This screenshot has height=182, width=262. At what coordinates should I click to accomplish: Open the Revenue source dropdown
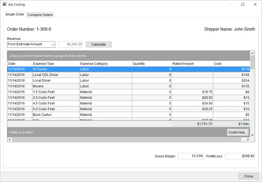tap(31, 44)
